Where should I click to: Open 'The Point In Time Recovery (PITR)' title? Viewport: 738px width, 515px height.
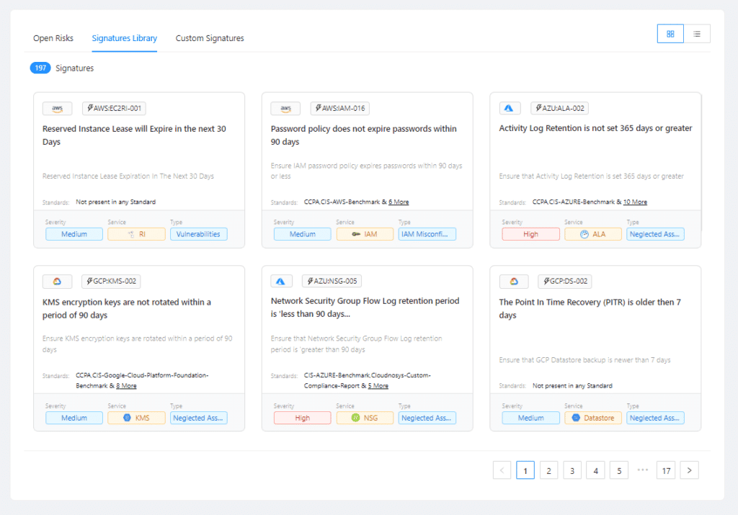(590, 308)
